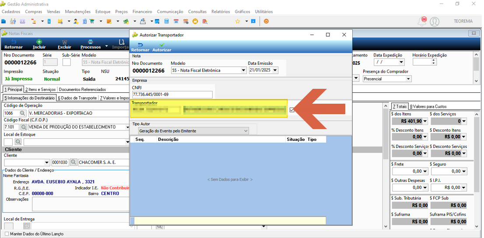Open the Modelo dropdown in dialog
The width and height of the screenshot is (484, 238).
(x=243, y=70)
